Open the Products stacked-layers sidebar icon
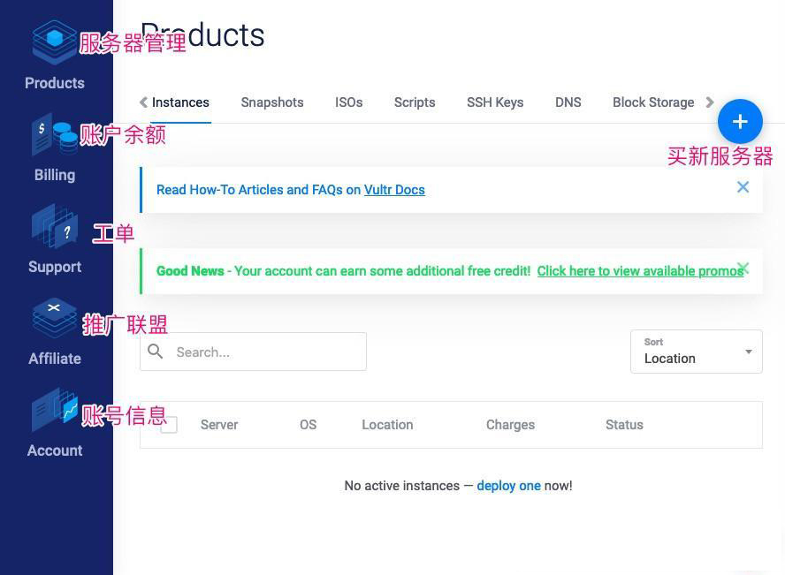The width and height of the screenshot is (785, 575). pyautogui.click(x=54, y=42)
